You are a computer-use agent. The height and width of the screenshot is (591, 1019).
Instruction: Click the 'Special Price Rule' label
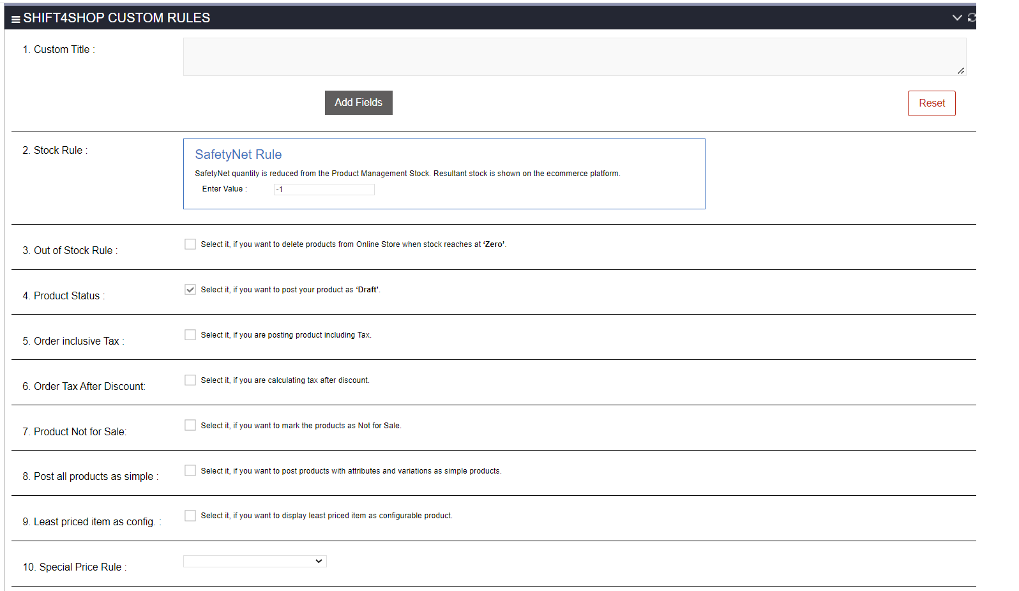click(x=75, y=567)
